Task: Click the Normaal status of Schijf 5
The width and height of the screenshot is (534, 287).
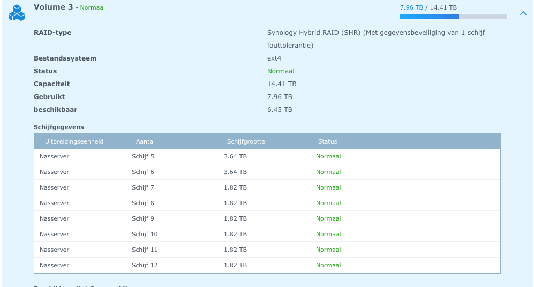Action: click(x=328, y=157)
